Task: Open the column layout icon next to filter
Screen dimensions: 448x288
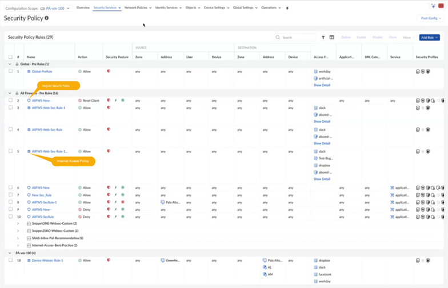Action: click(x=331, y=38)
